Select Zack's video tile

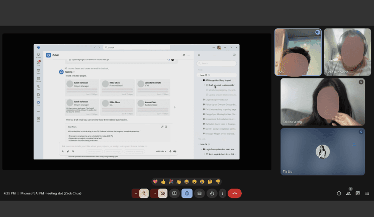pyautogui.click(x=298, y=52)
